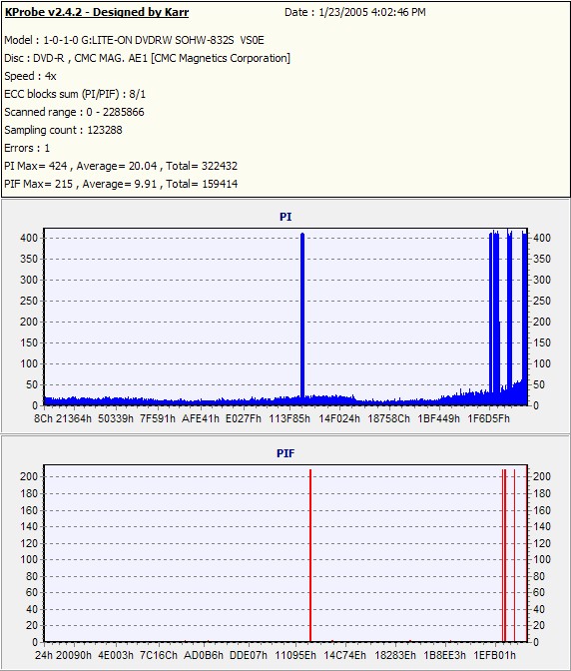Viewport: 571px width, 671px height.
Task: Click the Model LITE-ON DVDRW line
Action: pos(135,40)
